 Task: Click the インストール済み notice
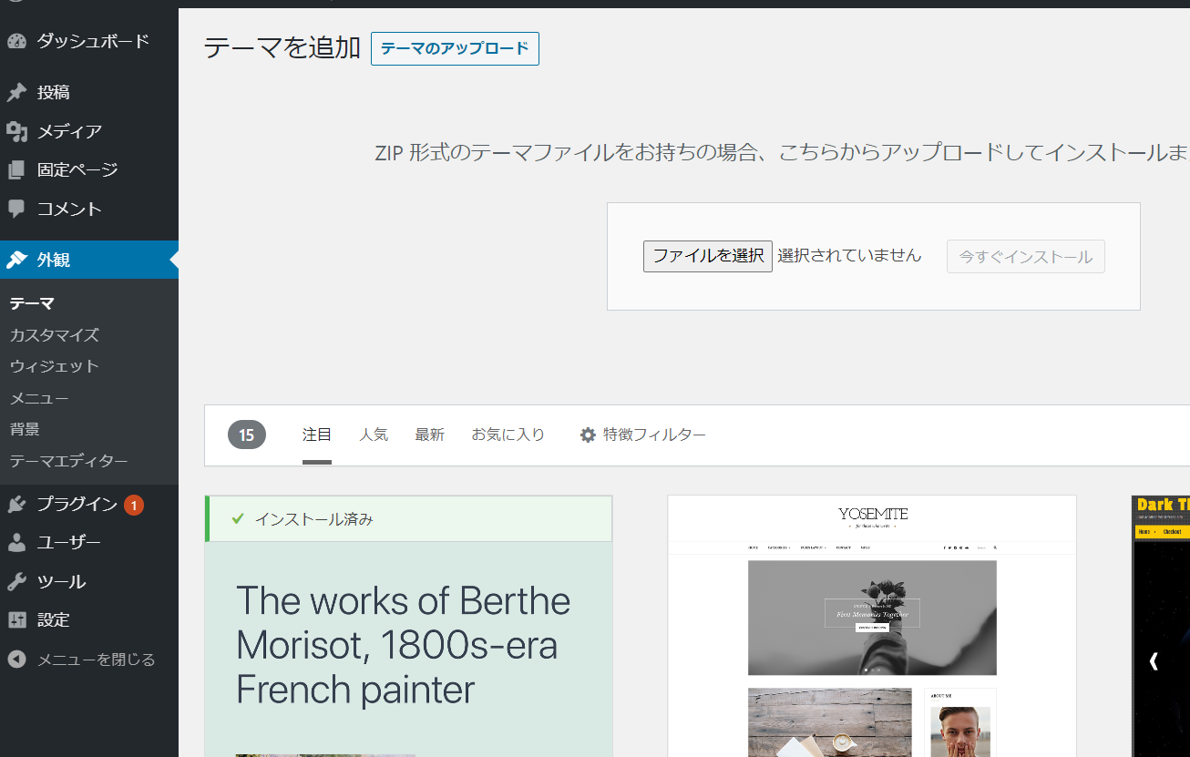(x=408, y=519)
